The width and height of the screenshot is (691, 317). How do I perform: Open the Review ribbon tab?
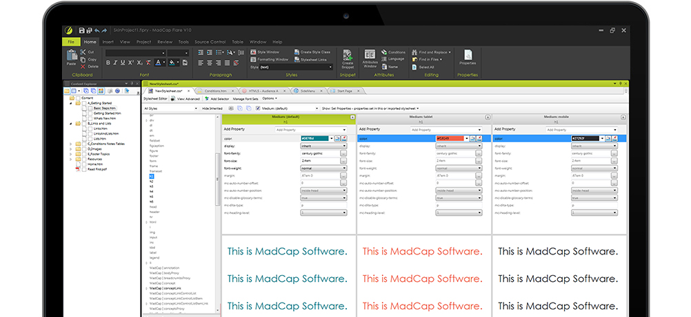coord(165,42)
